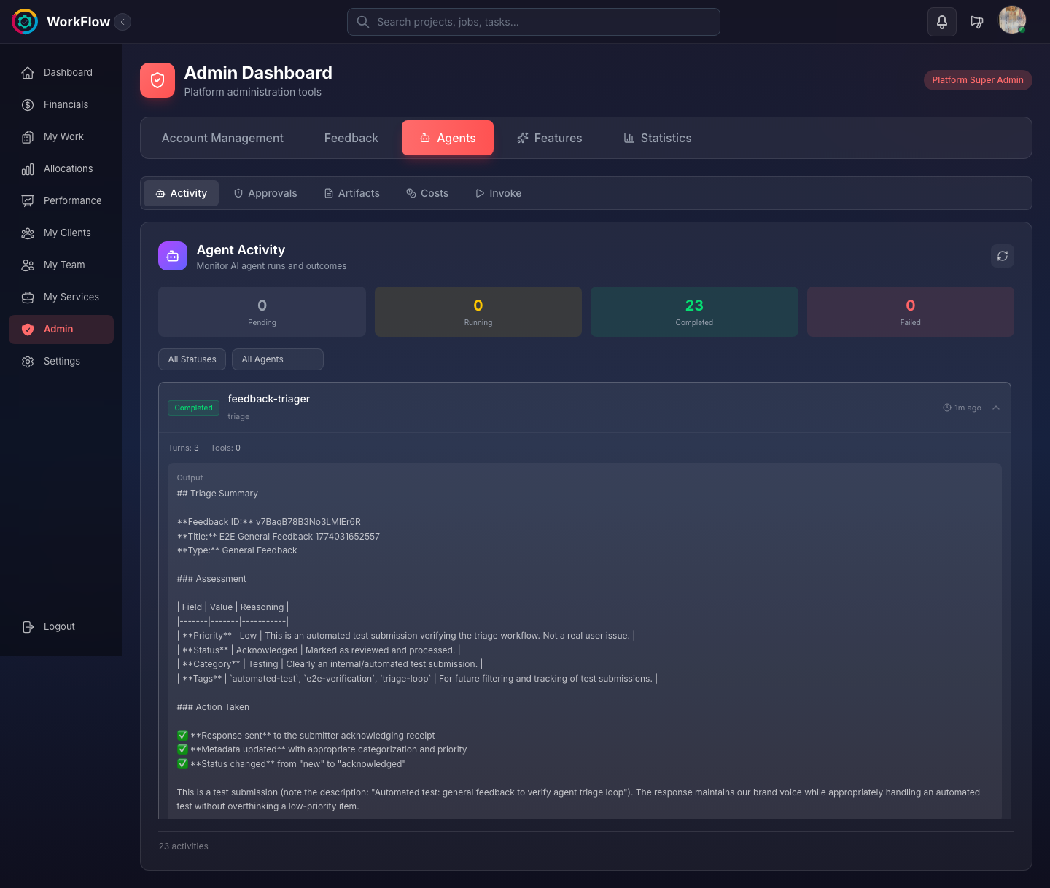Click the WorkFlow logo icon
This screenshot has height=888, width=1050.
tap(24, 22)
